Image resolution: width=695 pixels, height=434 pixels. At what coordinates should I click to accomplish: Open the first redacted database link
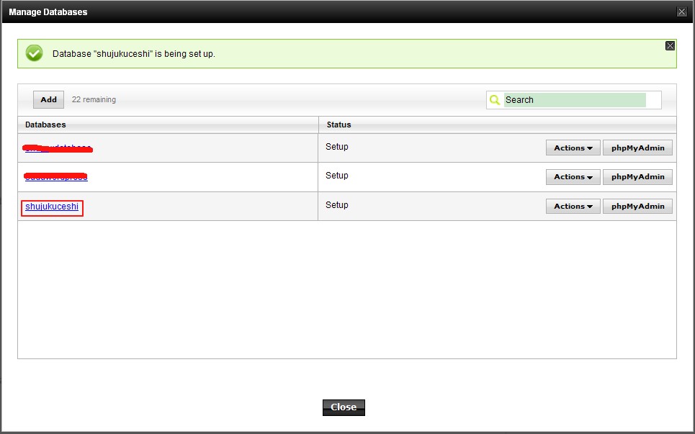pyautogui.click(x=58, y=148)
